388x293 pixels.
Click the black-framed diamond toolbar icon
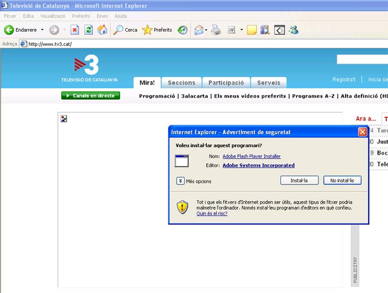[x=280, y=30]
